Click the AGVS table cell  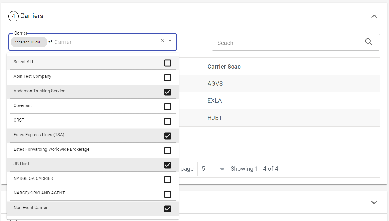292,84
